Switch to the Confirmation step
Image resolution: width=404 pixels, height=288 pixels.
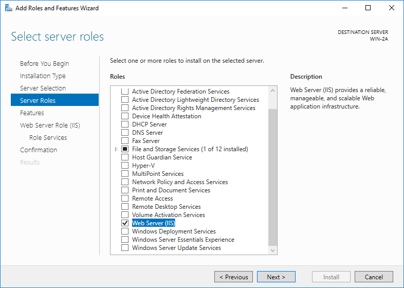point(39,150)
